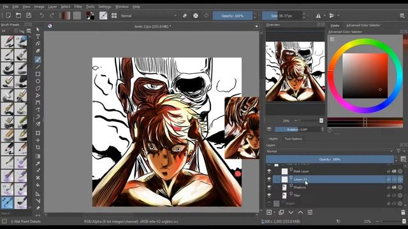Save the document using the floppy icon
The width and height of the screenshot is (408, 229).
click(29, 15)
